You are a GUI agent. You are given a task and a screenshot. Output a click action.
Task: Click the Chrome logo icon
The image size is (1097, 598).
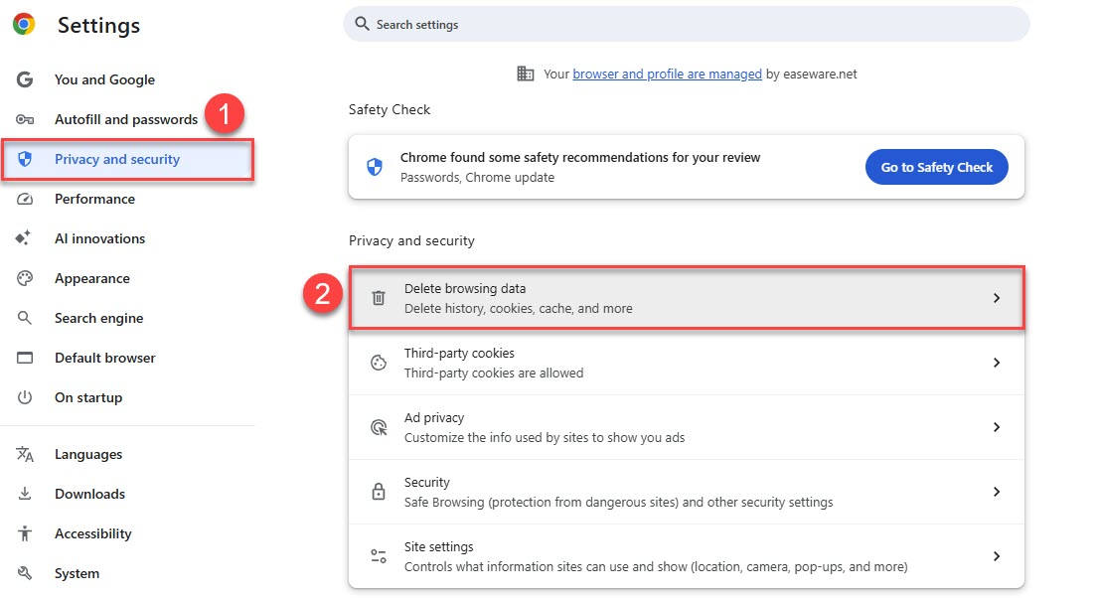[x=24, y=25]
